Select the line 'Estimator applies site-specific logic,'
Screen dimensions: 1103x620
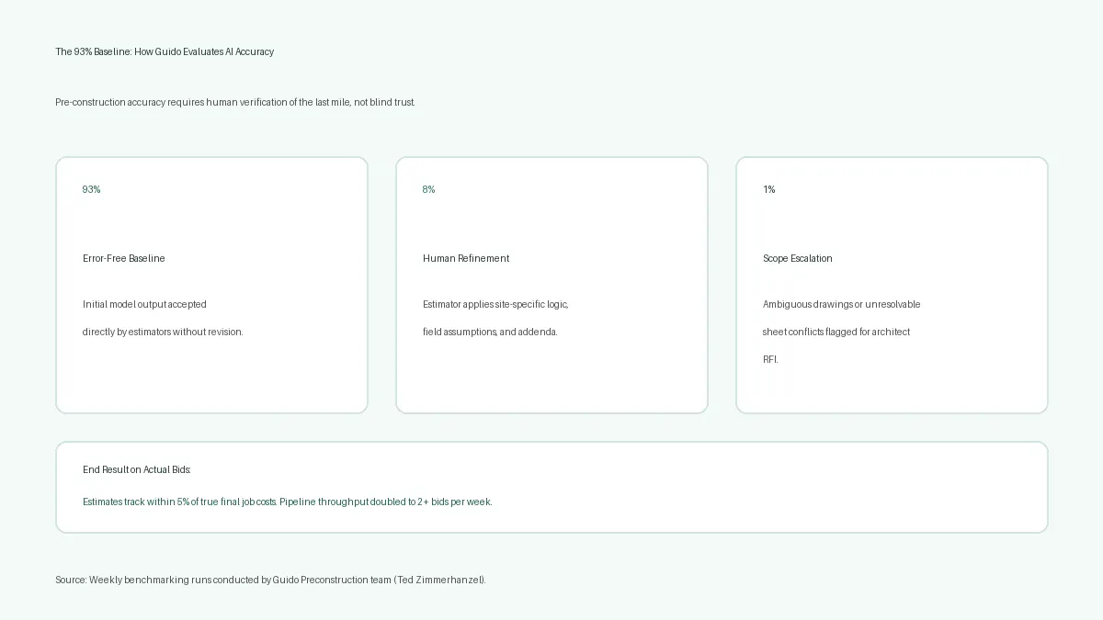pos(495,305)
